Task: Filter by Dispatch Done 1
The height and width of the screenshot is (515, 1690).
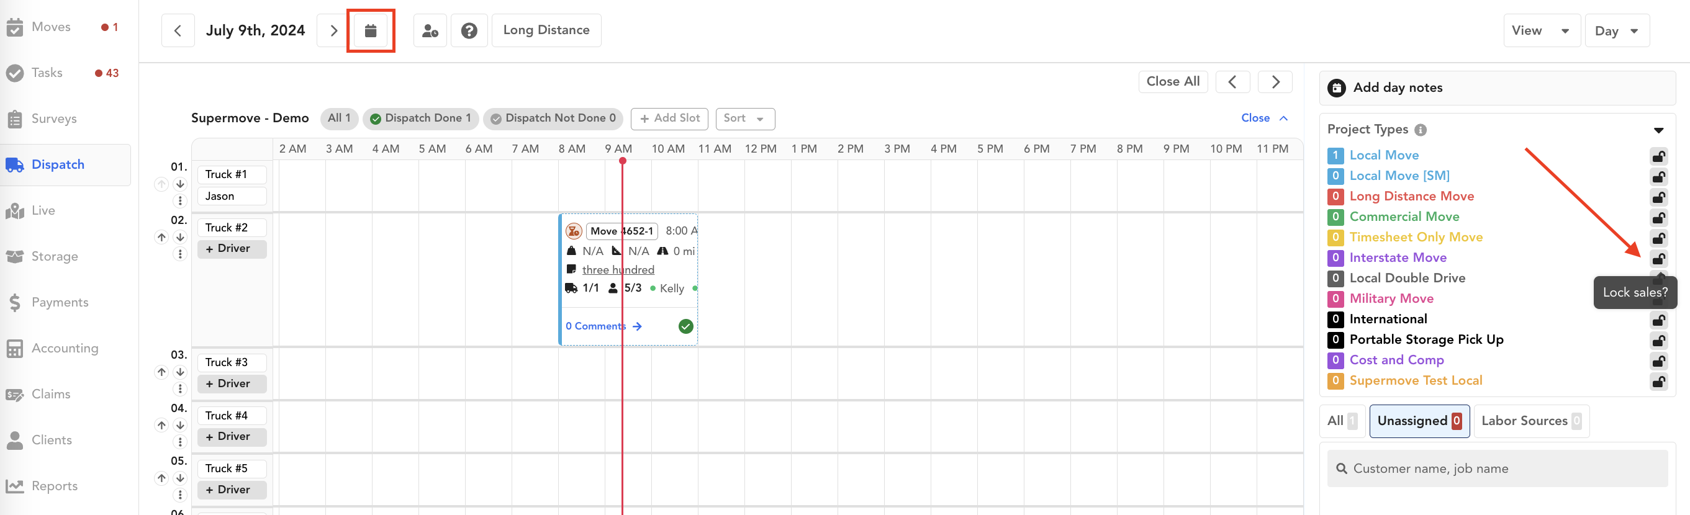Action: point(420,119)
